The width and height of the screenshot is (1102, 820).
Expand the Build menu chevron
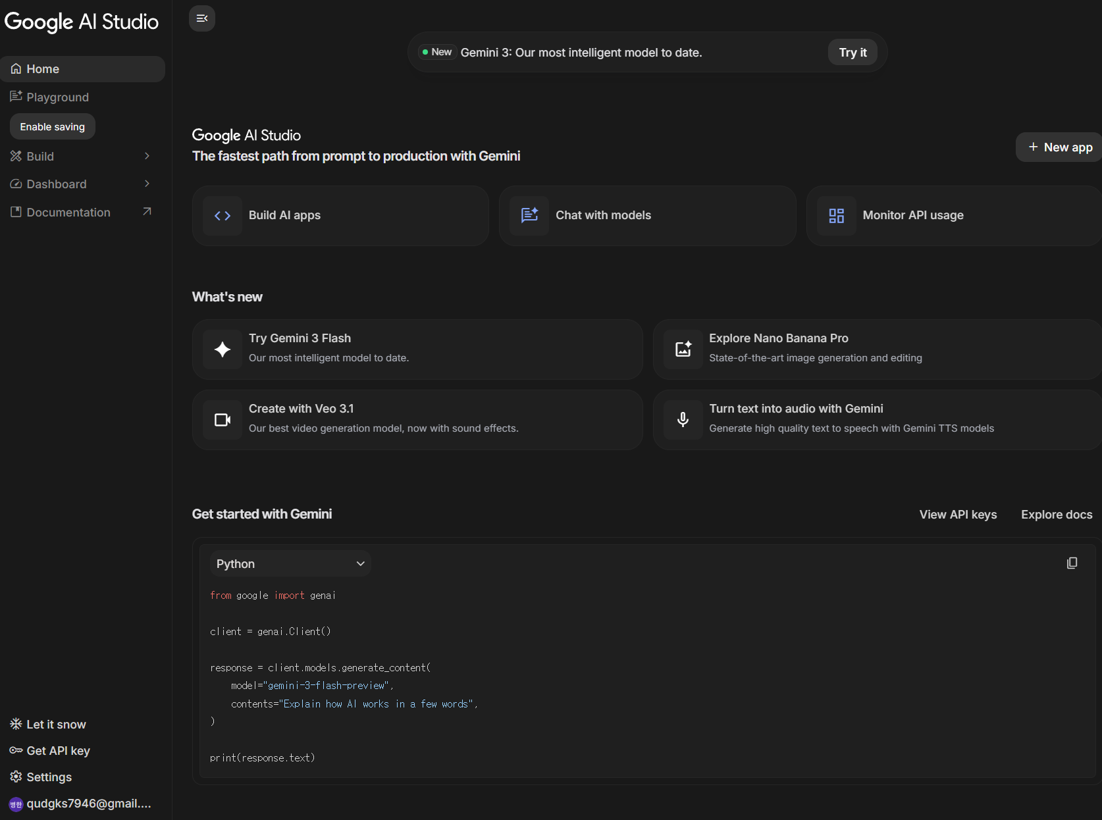(x=147, y=156)
